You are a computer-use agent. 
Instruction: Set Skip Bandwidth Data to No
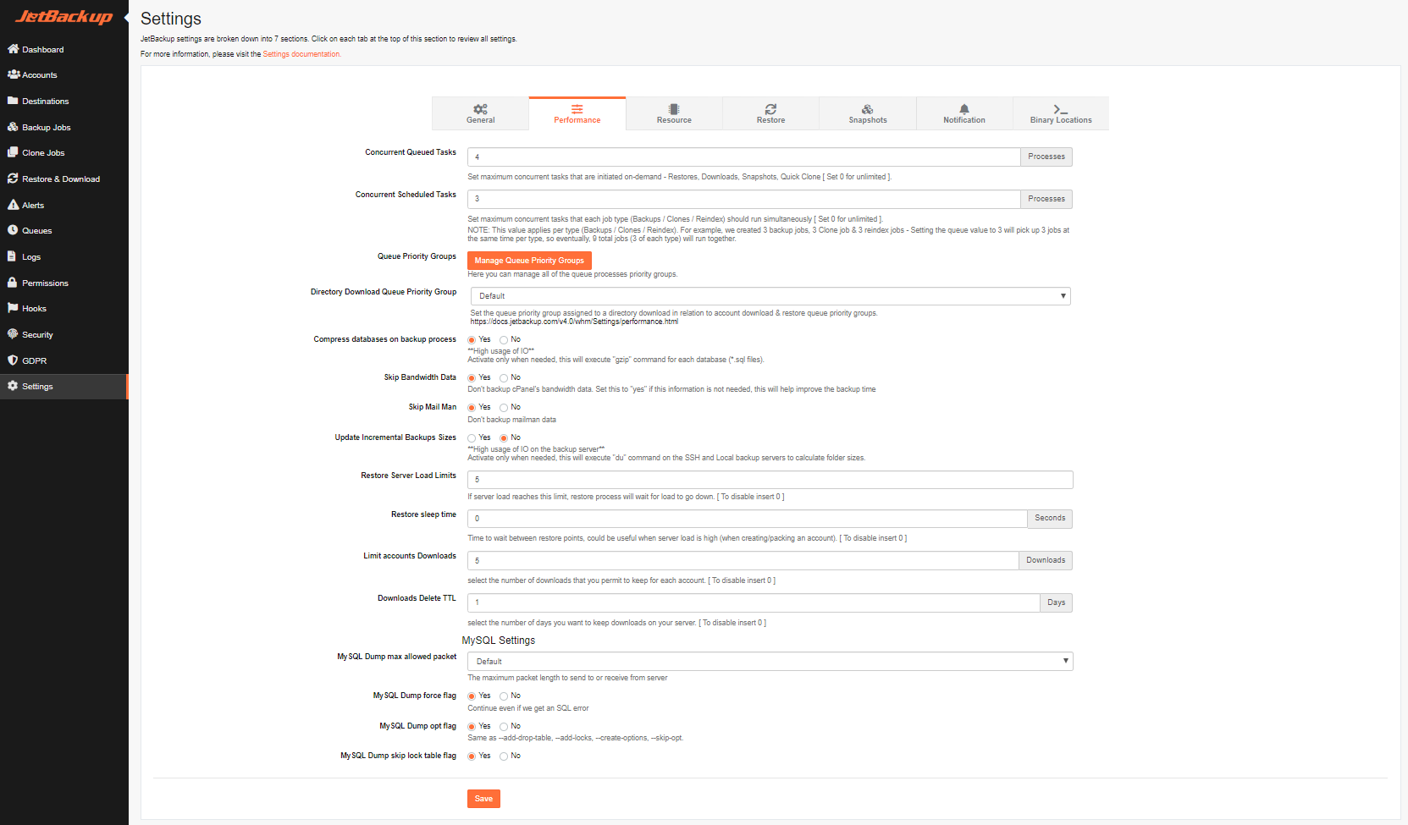point(504,378)
